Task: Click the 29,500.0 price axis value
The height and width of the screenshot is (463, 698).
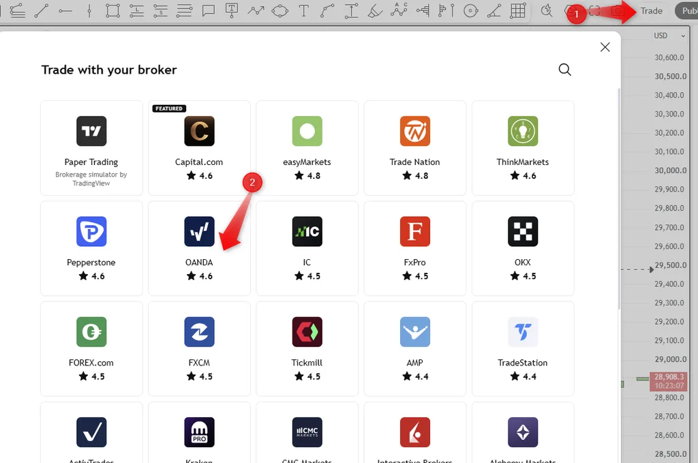Action: coord(671,265)
